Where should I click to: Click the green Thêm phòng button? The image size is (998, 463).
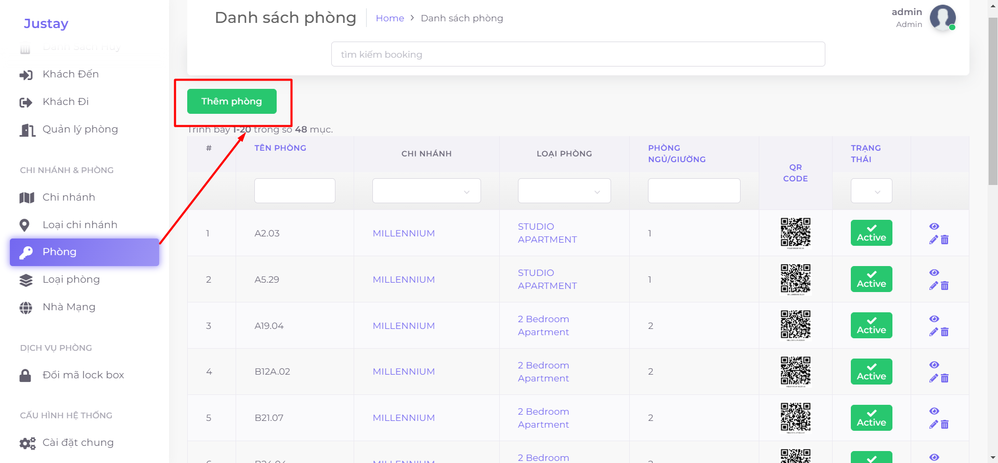(x=231, y=101)
